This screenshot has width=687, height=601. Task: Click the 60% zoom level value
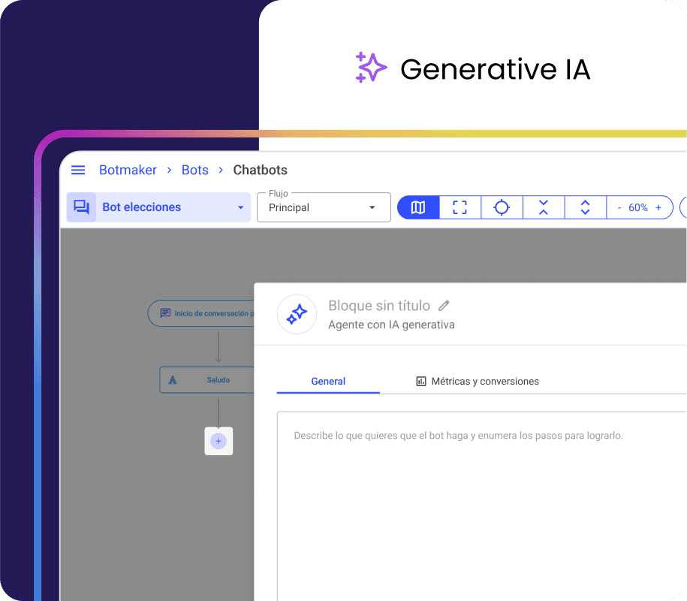pos(638,208)
